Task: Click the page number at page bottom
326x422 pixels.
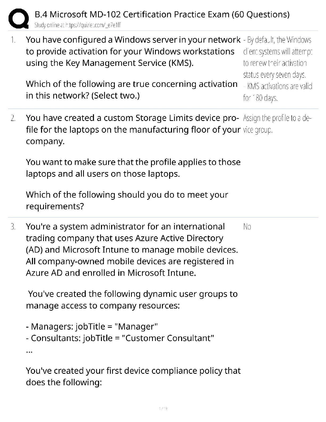Action: [x=163, y=408]
